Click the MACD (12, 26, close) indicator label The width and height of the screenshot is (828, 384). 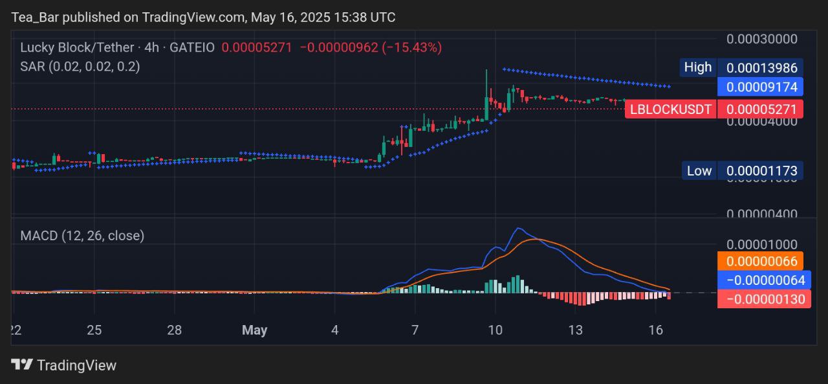[x=82, y=236]
